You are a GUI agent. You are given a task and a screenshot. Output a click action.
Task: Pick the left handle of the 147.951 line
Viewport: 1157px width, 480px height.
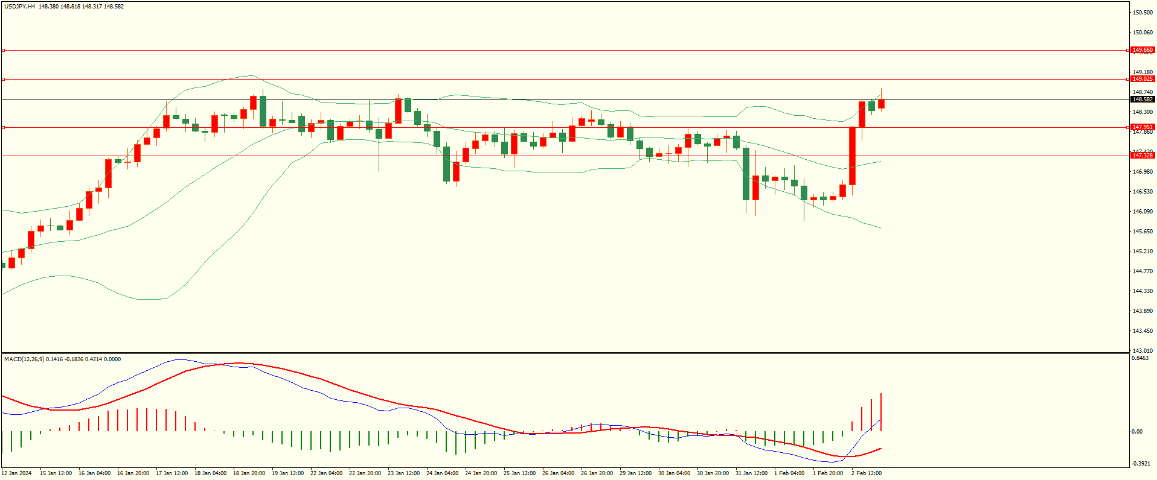coord(3,127)
